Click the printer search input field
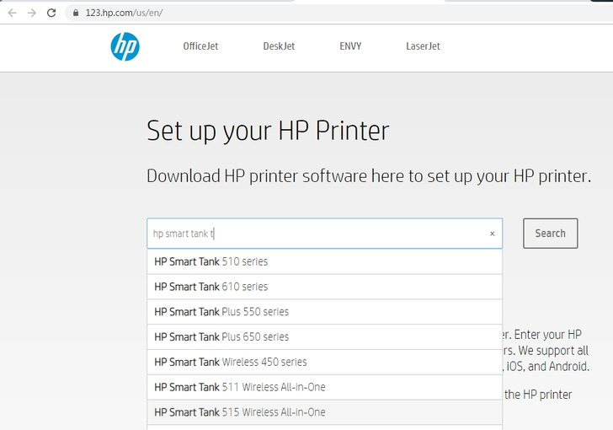The height and width of the screenshot is (430, 613). [324, 234]
